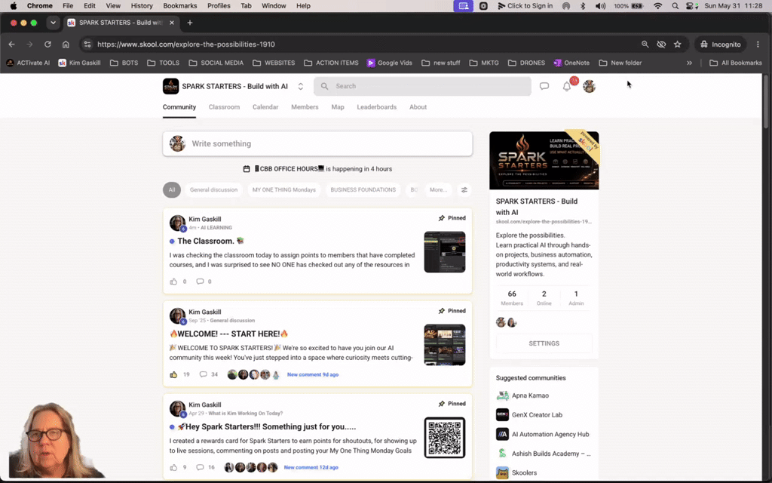Open site information icon in address bar
Screen dimensions: 772x483
(x=87, y=45)
